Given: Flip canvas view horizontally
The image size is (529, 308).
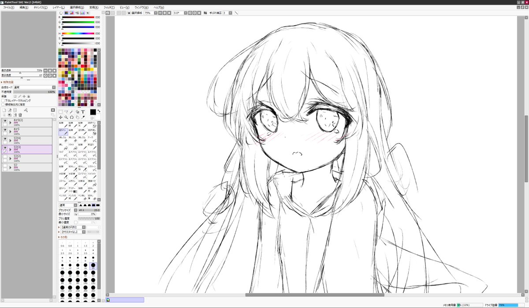Looking at the screenshot, I should point(205,13).
